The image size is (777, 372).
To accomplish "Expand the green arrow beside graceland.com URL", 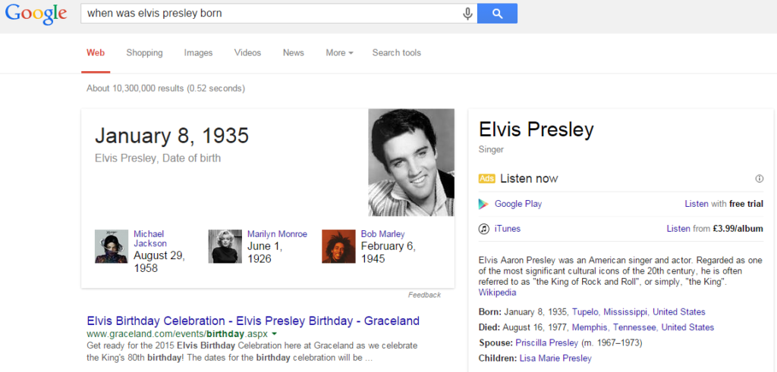I will coord(275,334).
